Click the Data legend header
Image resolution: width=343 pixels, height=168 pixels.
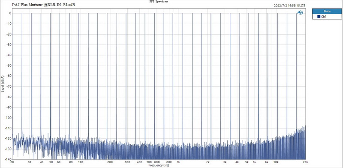327,11
